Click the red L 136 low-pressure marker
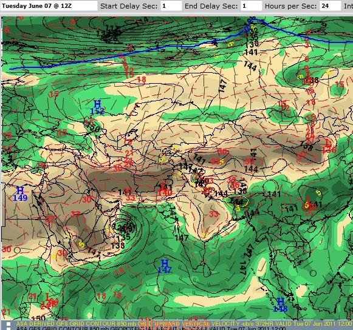This screenshot has width=353, height=330. tap(329, 146)
